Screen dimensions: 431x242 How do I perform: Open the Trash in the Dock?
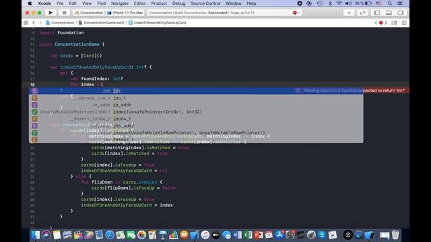tap(395, 235)
